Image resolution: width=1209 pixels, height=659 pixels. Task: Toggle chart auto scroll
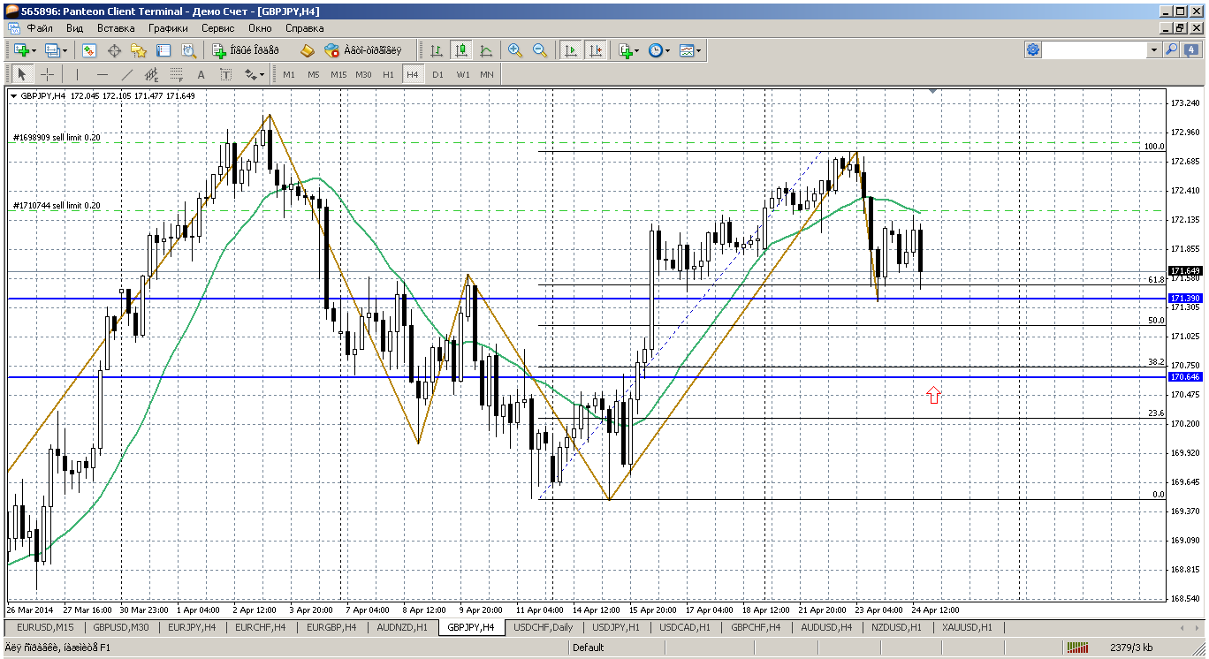571,50
